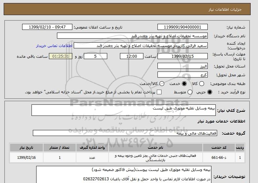Click the کد خدمت column header
Viewport: 258px width, 183px height.
pos(219,147)
